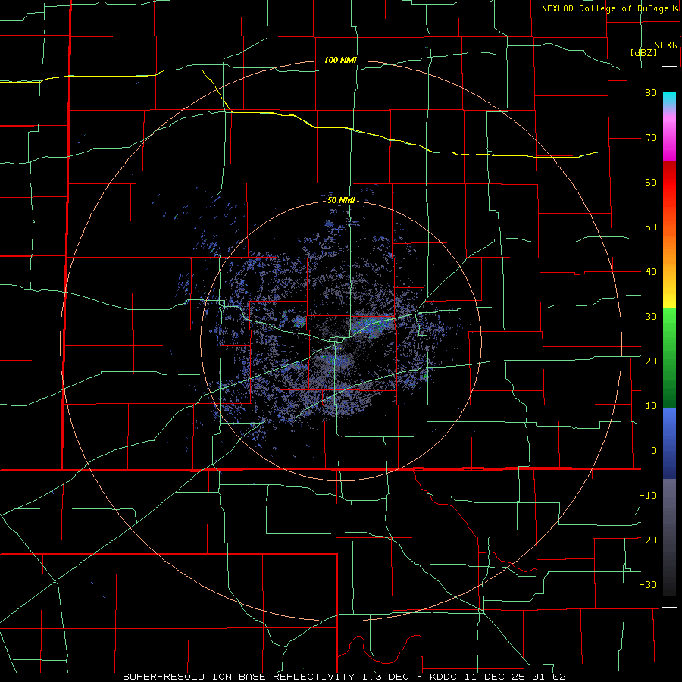Screen dimensions: 682x682
Task: Click the -30 dBZ scale value
Action: [x=648, y=584]
